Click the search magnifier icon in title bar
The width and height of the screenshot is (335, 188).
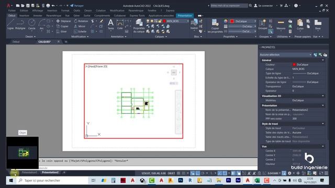coord(250,6)
